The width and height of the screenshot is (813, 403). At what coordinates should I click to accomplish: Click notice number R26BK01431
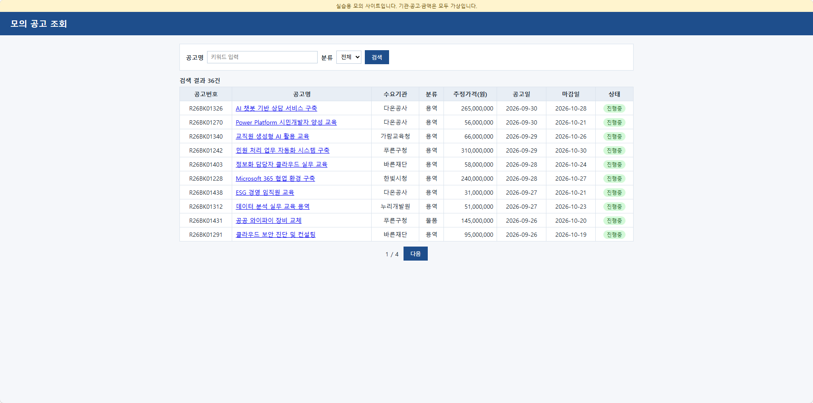(206, 221)
